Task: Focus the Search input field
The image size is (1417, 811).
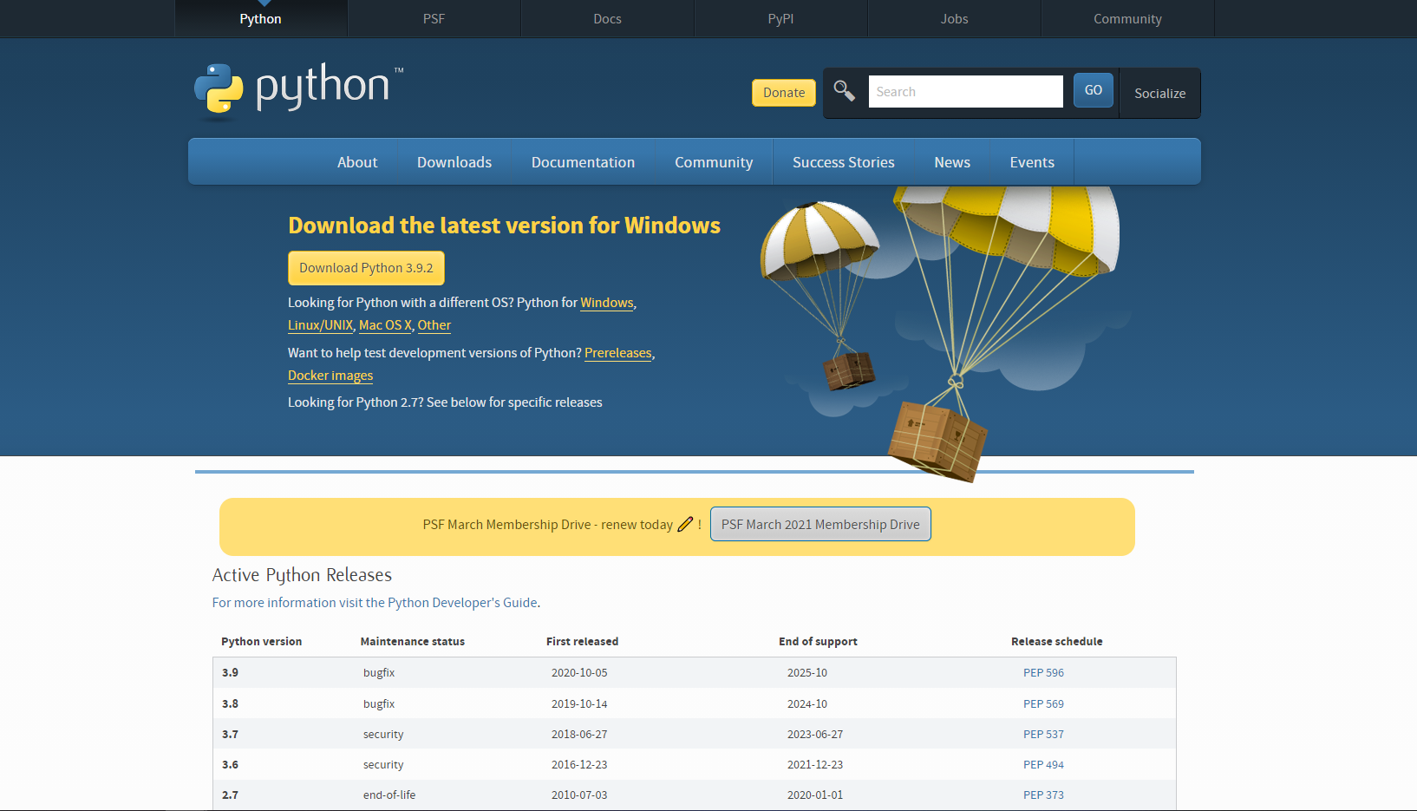Action: coord(966,91)
